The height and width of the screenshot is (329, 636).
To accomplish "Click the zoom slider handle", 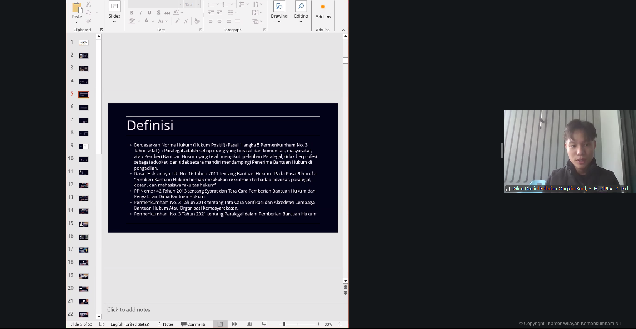I will 284,324.
